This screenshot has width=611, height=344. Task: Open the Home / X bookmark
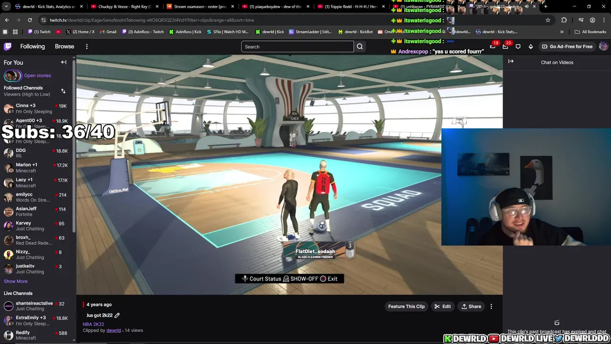pyautogui.click(x=80, y=32)
